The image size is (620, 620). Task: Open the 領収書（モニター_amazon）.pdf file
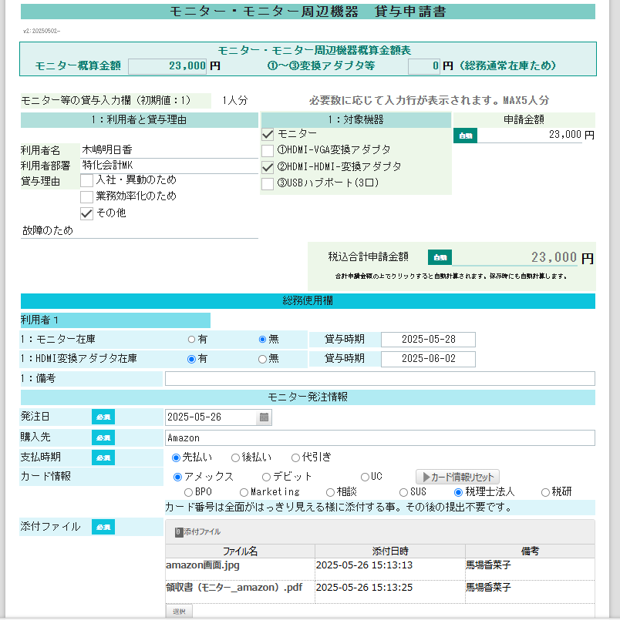233,587
